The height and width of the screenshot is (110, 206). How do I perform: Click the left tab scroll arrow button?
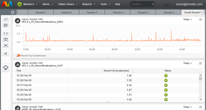[x=13, y=12]
